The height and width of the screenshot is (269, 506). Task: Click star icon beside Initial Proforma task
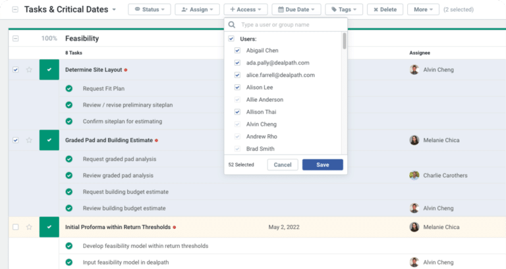(29, 227)
